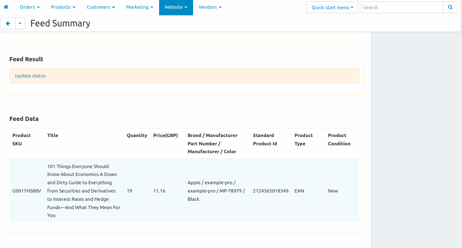Click inside the Search input field
Viewport: 462px width, 248px height.
coord(401,7)
